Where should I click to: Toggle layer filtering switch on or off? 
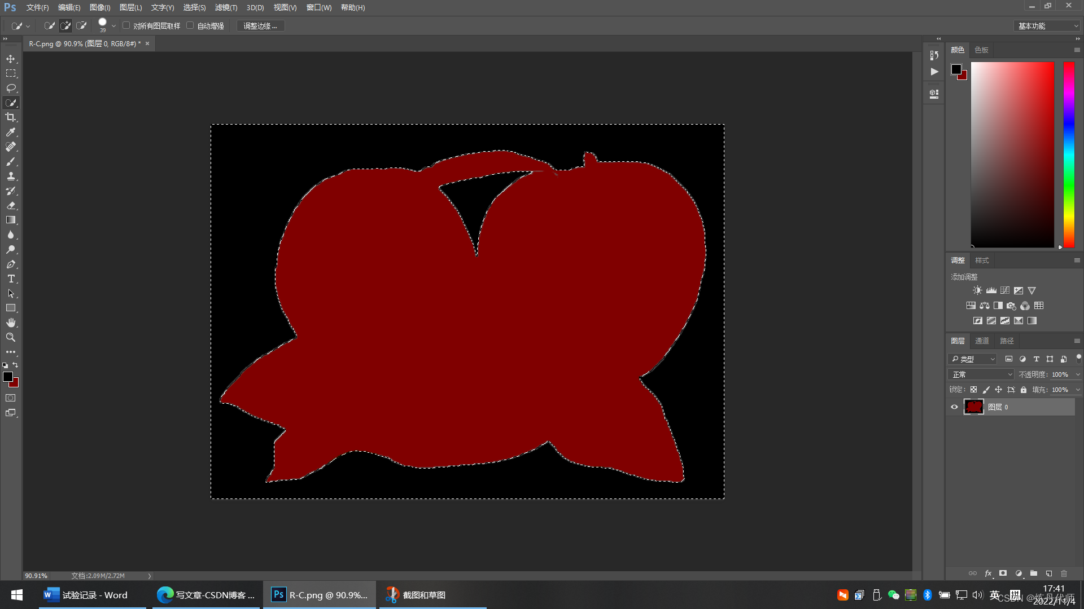coord(1078,359)
